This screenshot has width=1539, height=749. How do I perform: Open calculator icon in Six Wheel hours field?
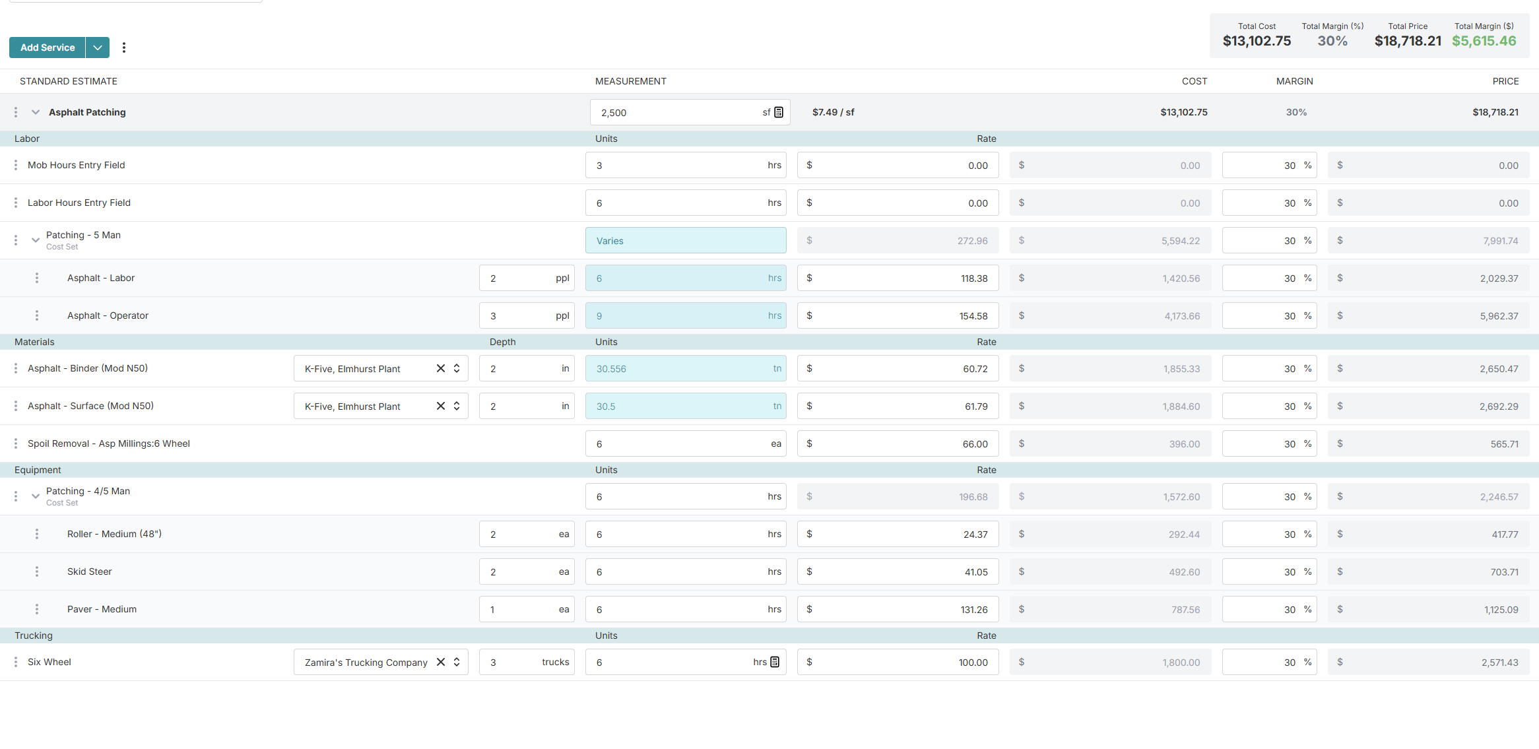pyautogui.click(x=775, y=662)
